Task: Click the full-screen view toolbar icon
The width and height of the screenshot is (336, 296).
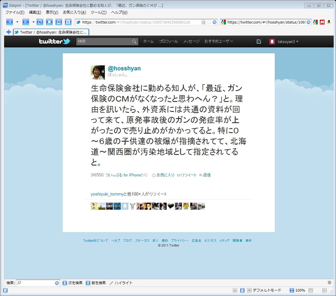Action: tap(68, 22)
